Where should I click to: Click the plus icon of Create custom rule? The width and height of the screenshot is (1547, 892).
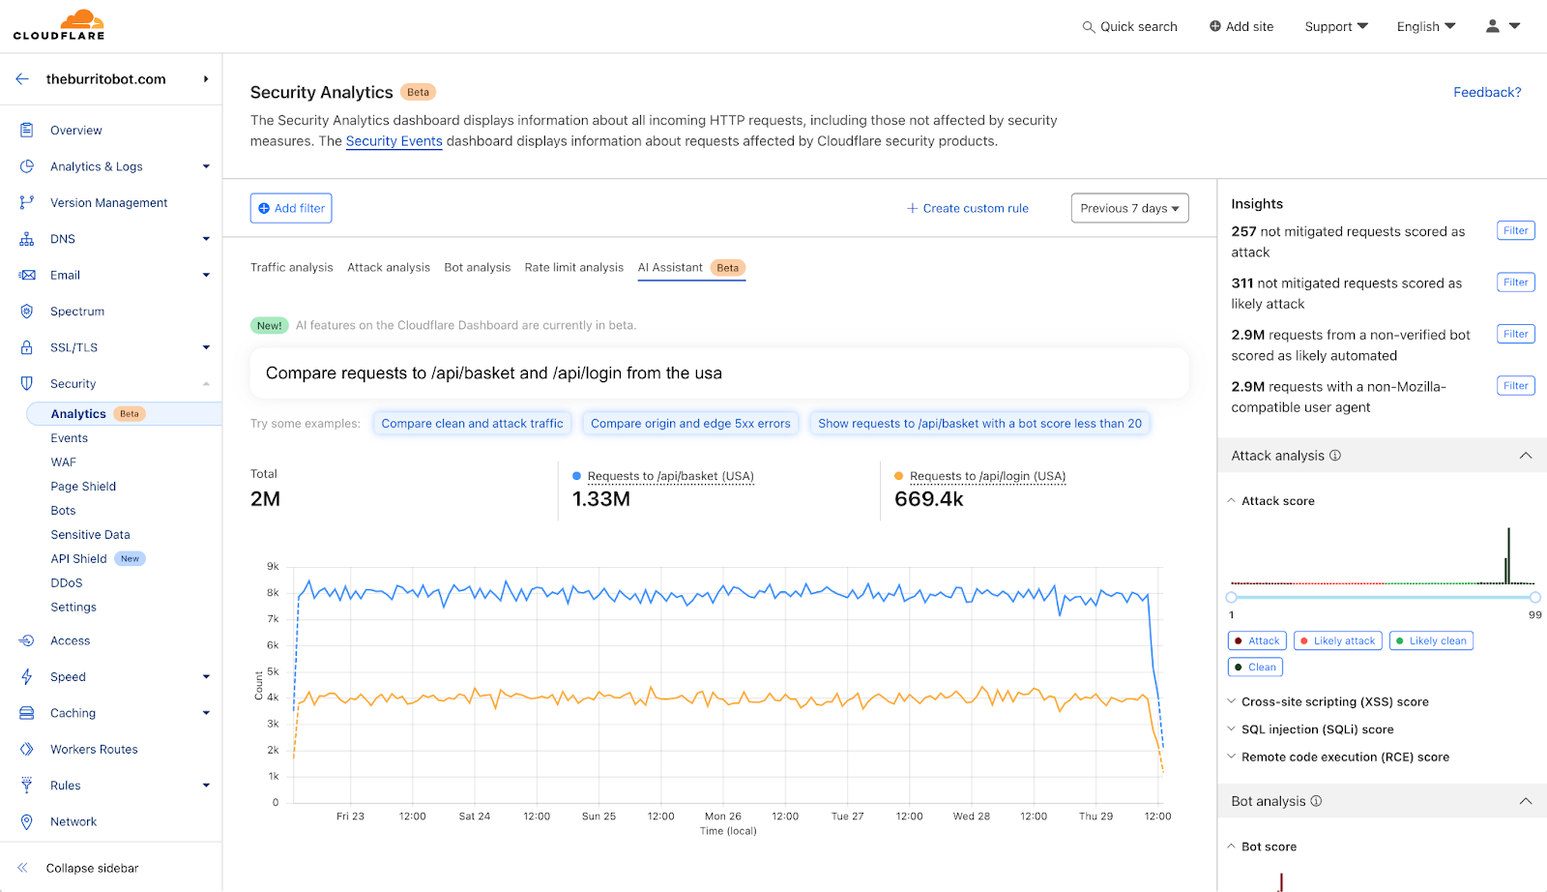click(912, 208)
